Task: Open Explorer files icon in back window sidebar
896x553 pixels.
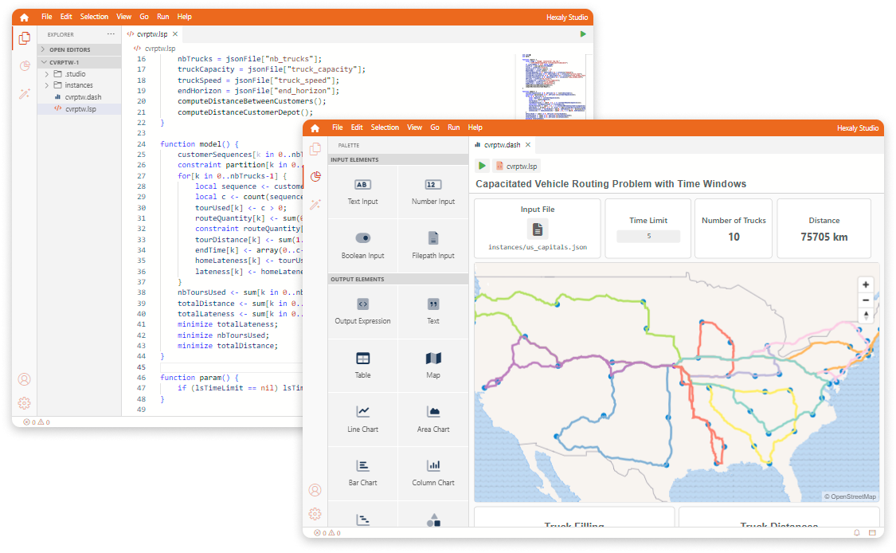Action: tap(24, 38)
